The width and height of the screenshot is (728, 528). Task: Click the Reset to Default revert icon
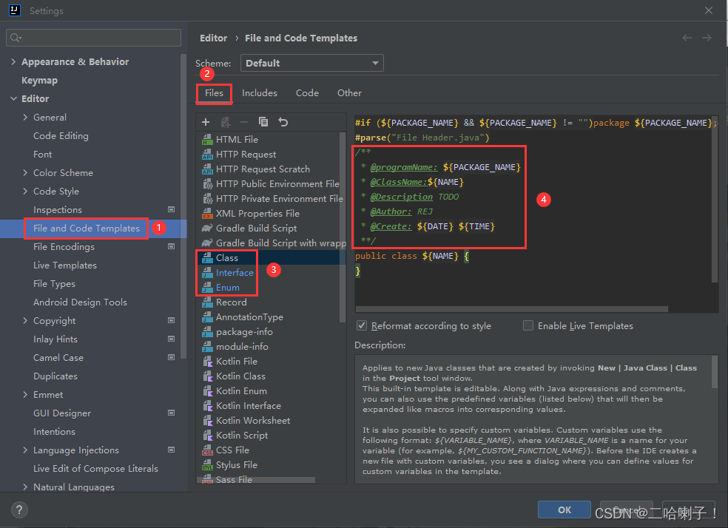tap(283, 122)
